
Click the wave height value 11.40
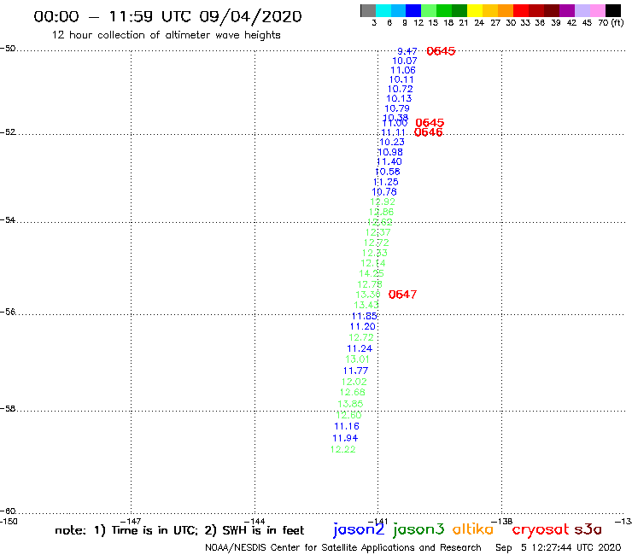[389, 162]
